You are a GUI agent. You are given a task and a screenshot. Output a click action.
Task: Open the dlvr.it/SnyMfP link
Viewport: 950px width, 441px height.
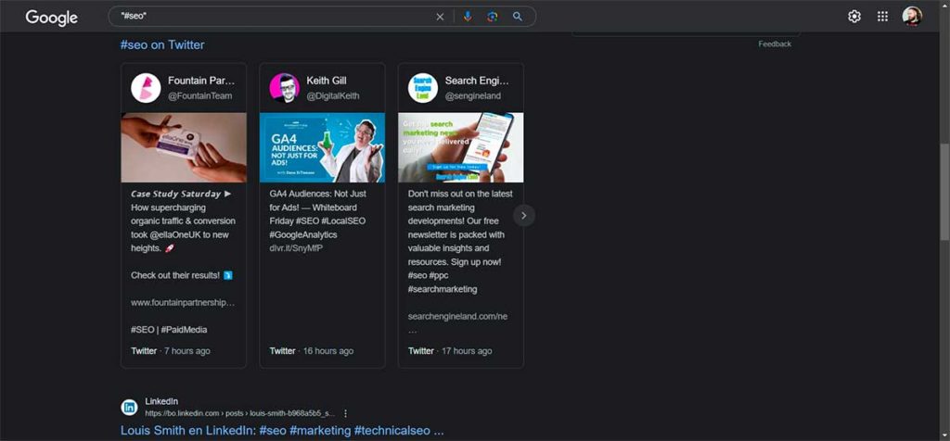coord(296,248)
